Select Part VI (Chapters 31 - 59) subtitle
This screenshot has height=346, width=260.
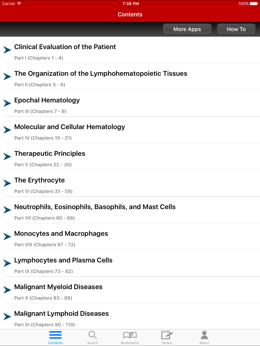coord(43,191)
